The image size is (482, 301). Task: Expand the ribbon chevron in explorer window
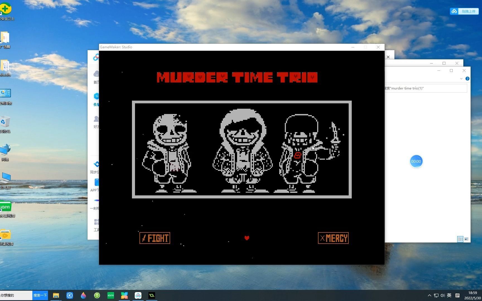click(x=461, y=79)
